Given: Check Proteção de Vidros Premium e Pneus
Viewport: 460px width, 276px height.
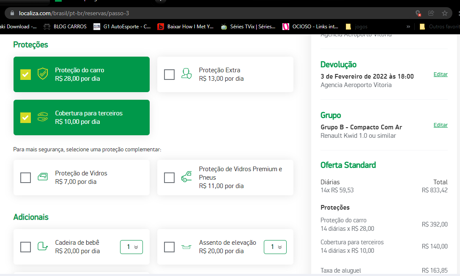Looking at the screenshot, I should 169,178.
